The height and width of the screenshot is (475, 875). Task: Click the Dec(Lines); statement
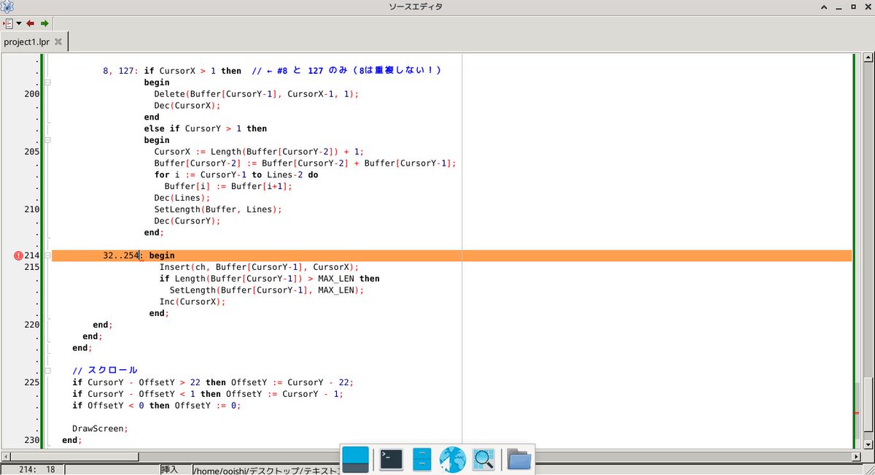[182, 198]
